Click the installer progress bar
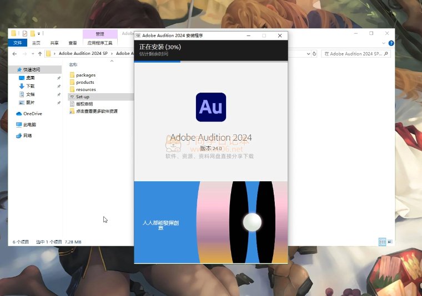This screenshot has height=296, width=422. pos(211,62)
